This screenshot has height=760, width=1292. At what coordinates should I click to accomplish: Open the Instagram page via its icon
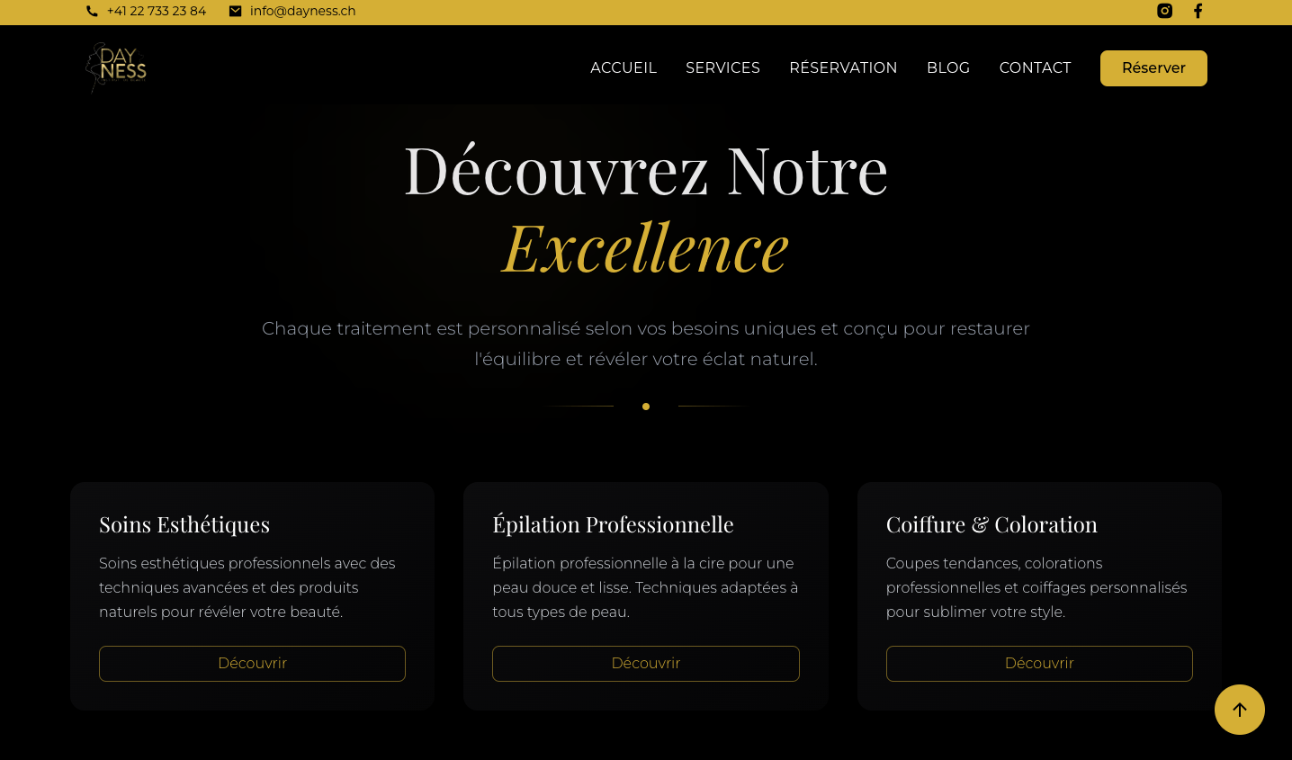click(1165, 11)
